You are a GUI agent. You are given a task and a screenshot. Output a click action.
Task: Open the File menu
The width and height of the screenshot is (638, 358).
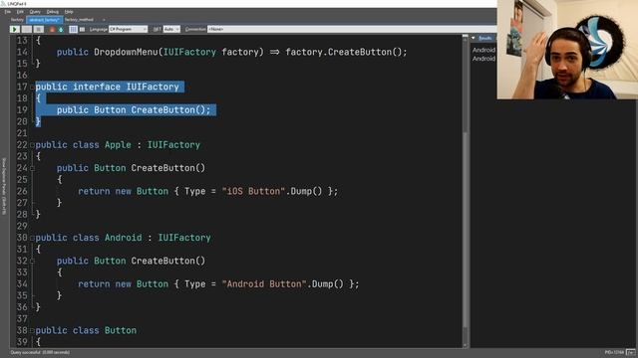[x=7, y=12]
